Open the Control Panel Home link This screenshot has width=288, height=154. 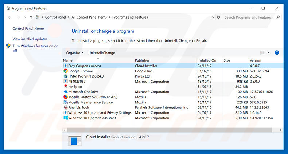28,29
